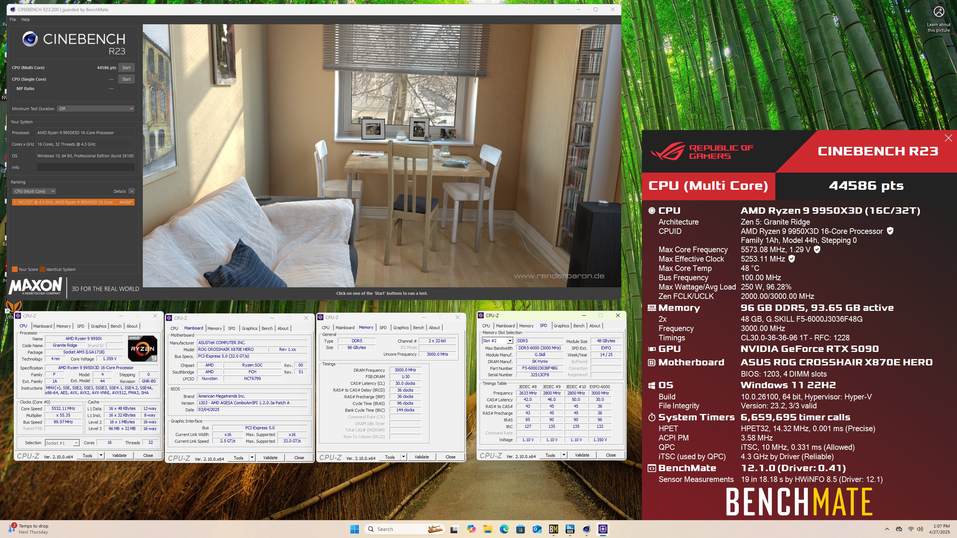Switch to CPU-Z via its purple taskbar icon
Screen dimensions: 957x538
click(x=603, y=529)
